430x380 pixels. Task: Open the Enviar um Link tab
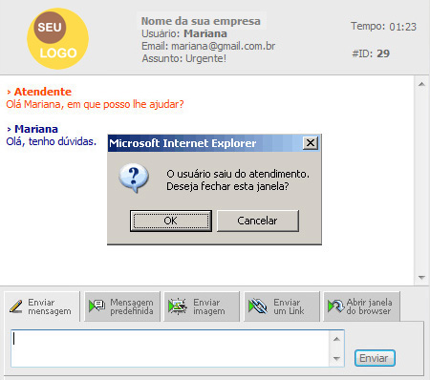click(x=282, y=306)
